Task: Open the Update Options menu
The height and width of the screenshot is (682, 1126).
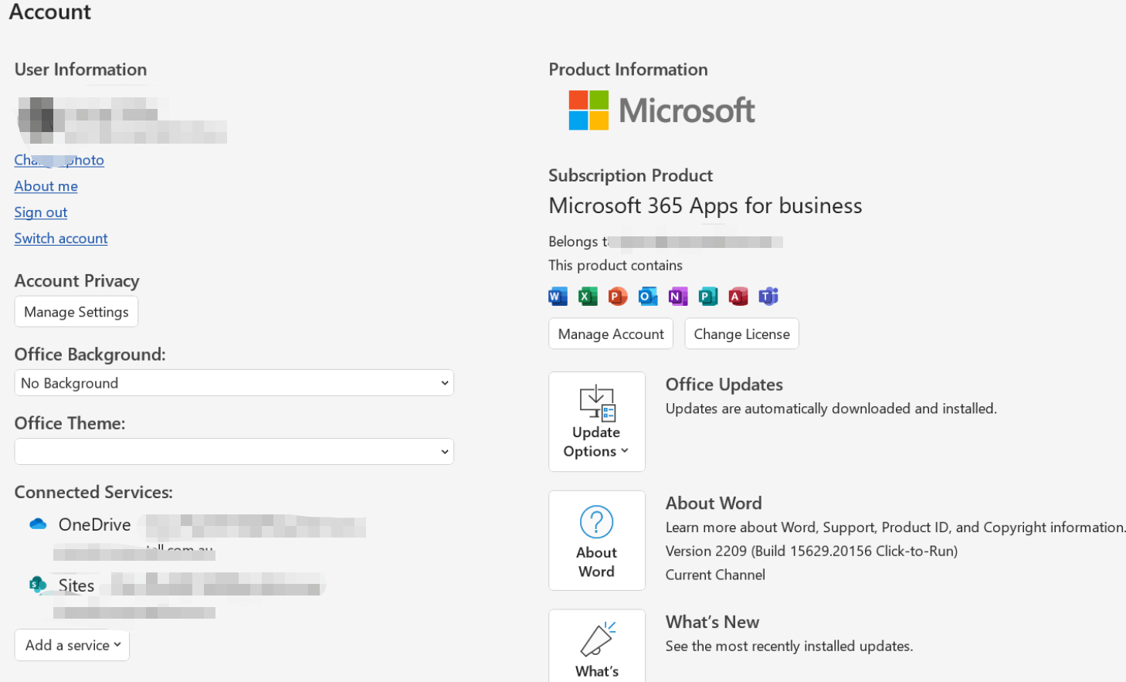Action: point(597,422)
